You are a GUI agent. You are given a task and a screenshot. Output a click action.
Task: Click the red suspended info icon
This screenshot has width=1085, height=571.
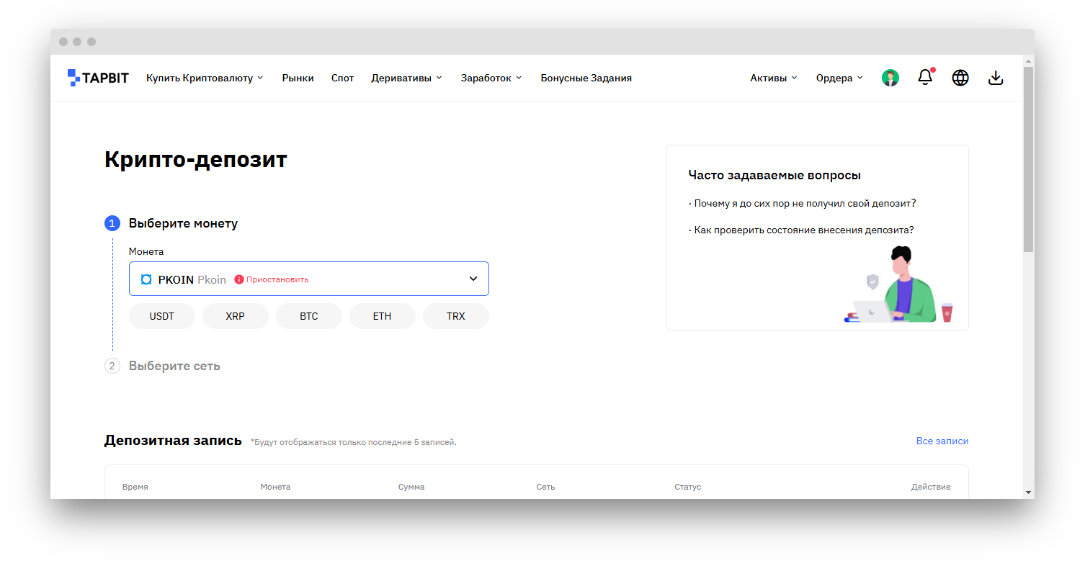click(x=239, y=279)
